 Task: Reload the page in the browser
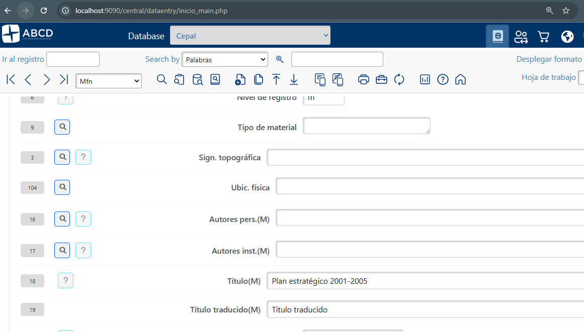[x=44, y=11]
